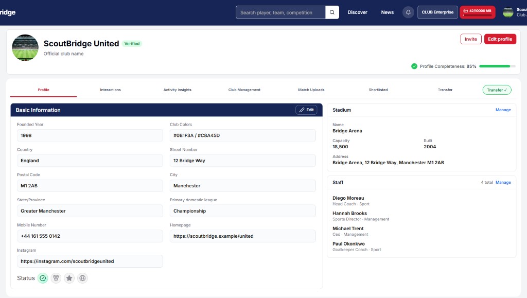Viewport: 527px width, 298px height.
Task: Click the CLUB Enterprise plan button
Action: (x=437, y=12)
